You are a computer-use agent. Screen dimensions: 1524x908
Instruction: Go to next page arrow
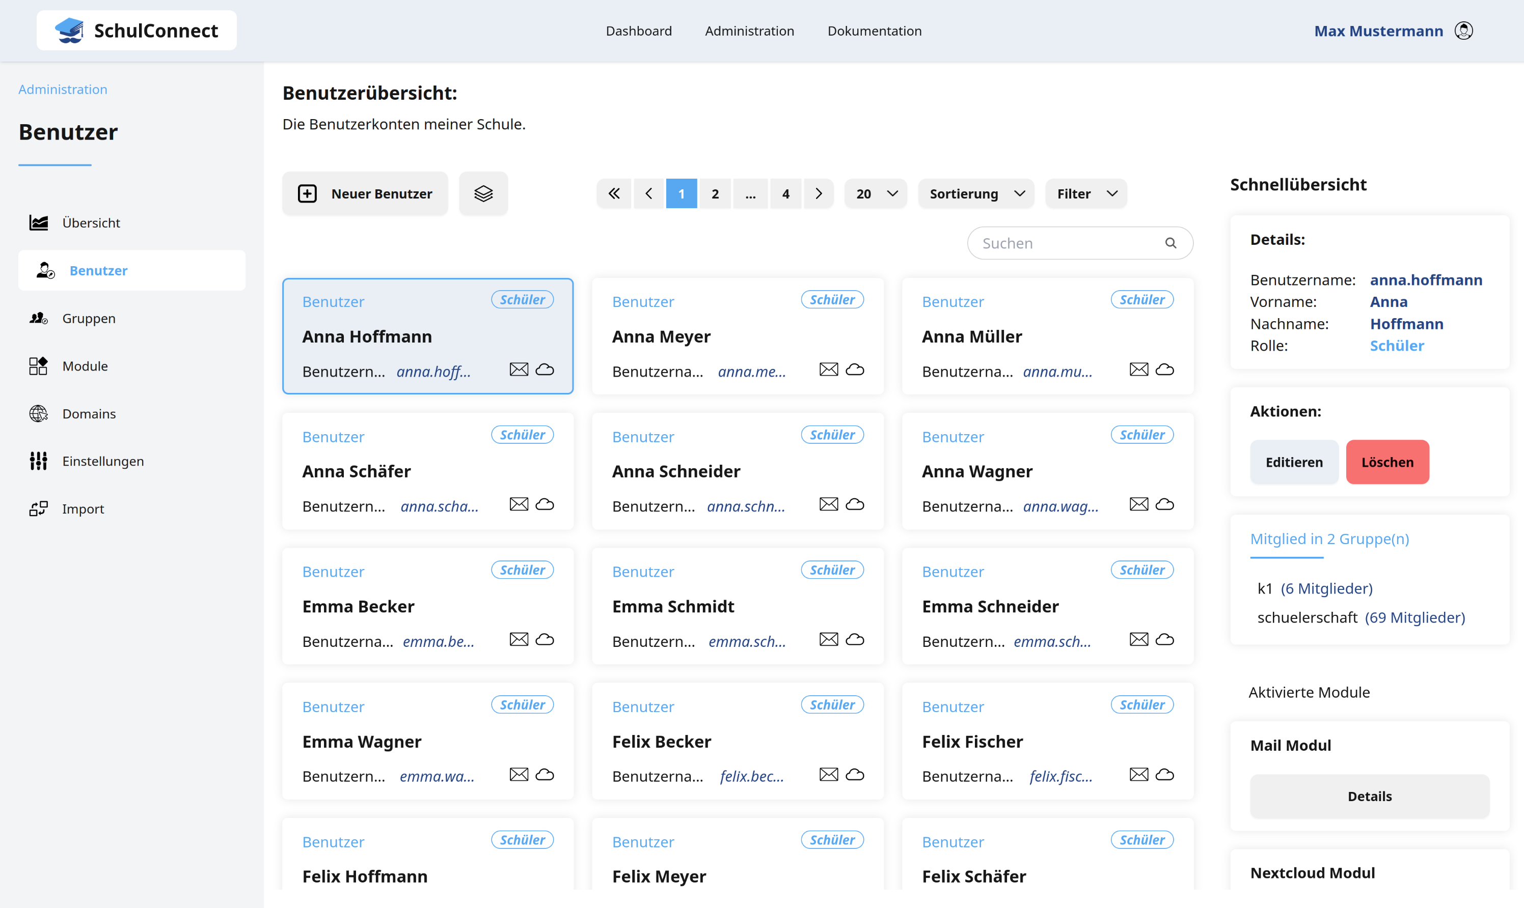(819, 193)
